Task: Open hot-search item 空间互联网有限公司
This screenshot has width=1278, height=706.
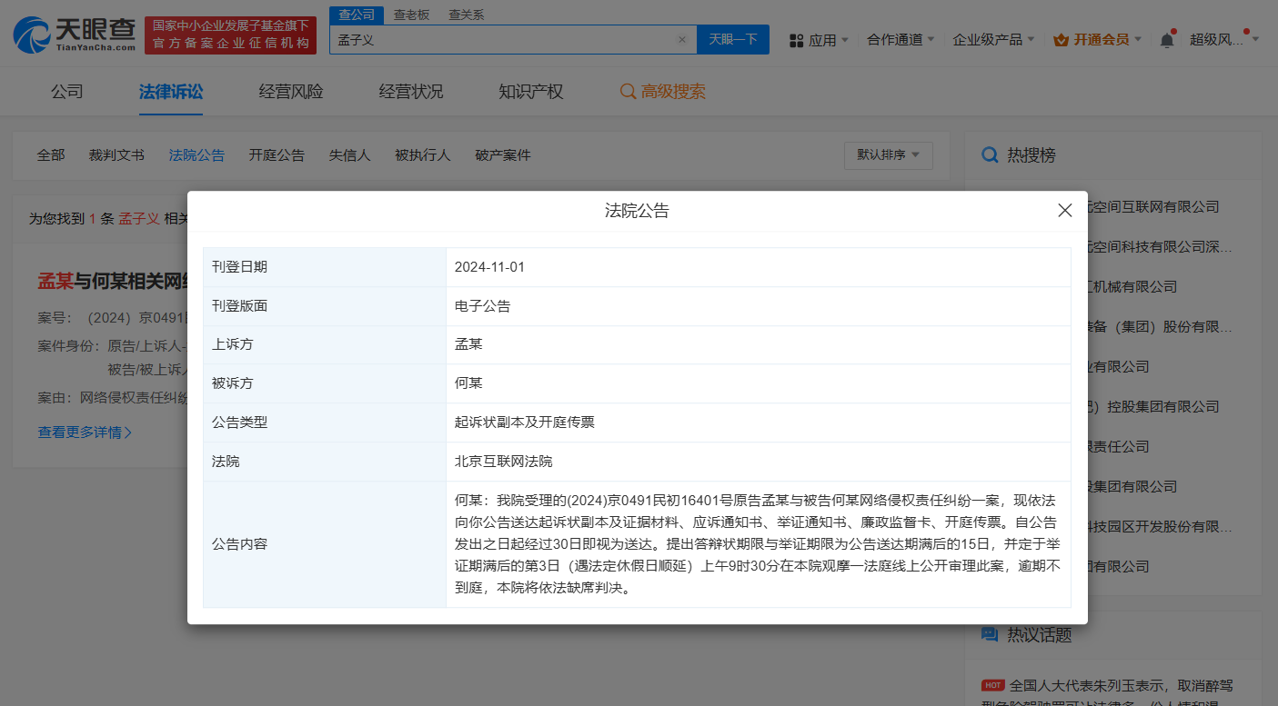Action: tap(1153, 207)
